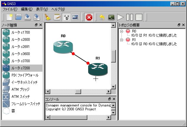
Task: Clear the topology with broom icon
Action: pyautogui.click(x=48, y=17)
